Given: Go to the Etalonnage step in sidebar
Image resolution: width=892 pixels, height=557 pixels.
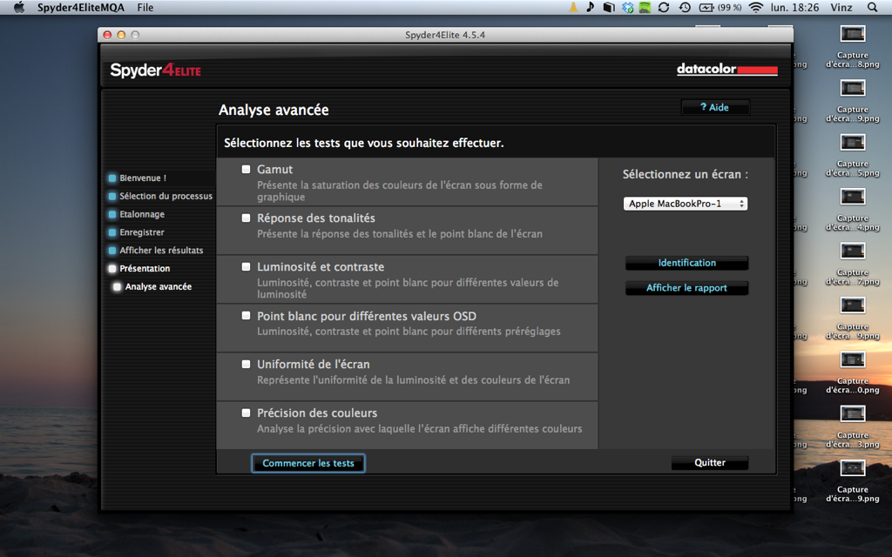Looking at the screenshot, I should point(141,214).
